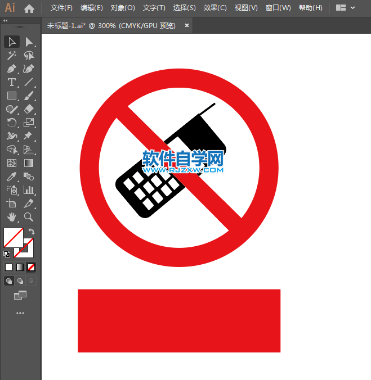Select the Pen tool
Image resolution: width=371 pixels, height=380 pixels.
pos(12,69)
